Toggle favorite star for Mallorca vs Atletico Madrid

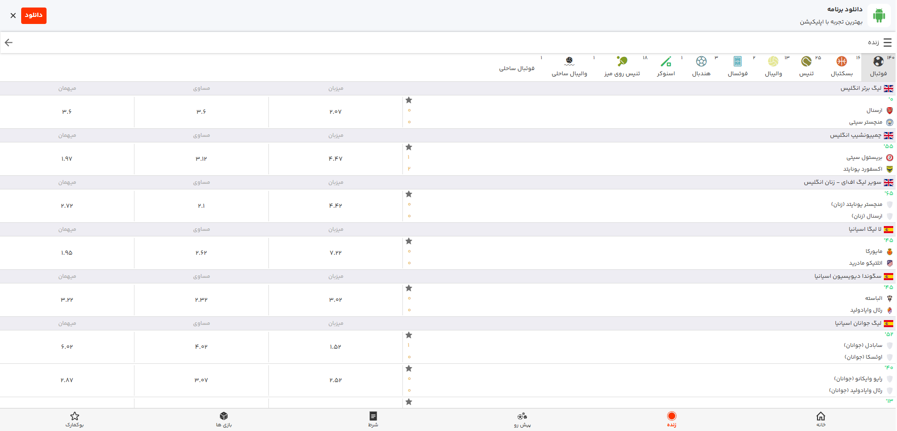click(409, 241)
